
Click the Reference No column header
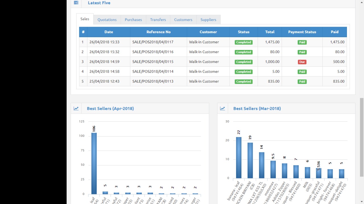pyautogui.click(x=158, y=32)
